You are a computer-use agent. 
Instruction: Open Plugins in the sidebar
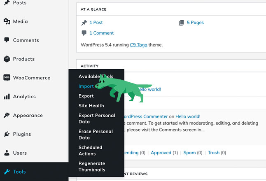[x=22, y=134]
